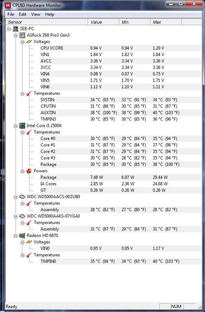Click the Intel CPU Temperatures thermometer icon
This screenshot has width=205, height=312.
29,132
